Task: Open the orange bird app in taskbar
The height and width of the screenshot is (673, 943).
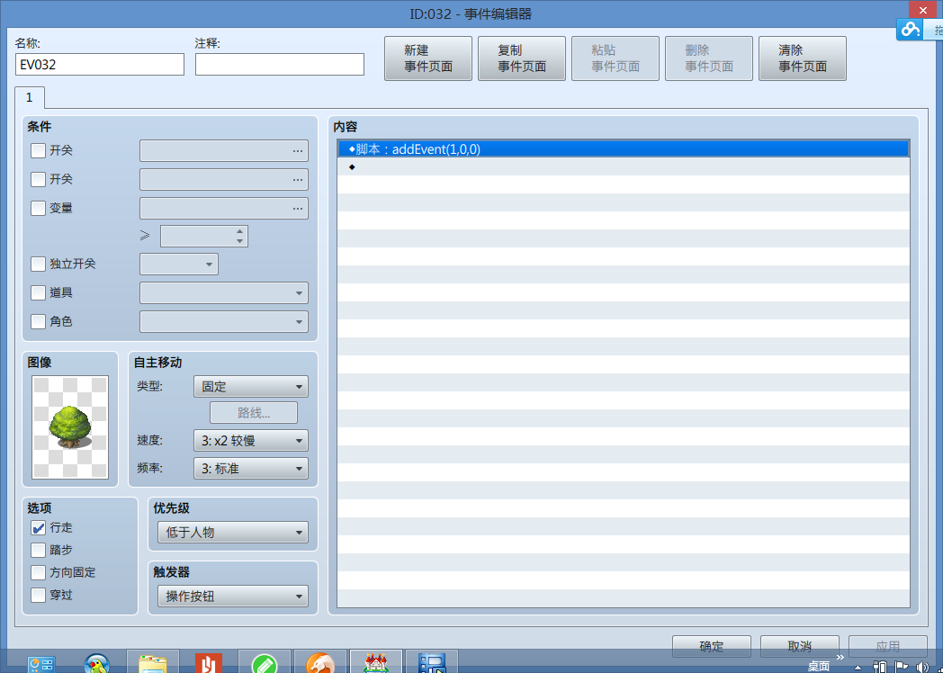Action: 320,663
